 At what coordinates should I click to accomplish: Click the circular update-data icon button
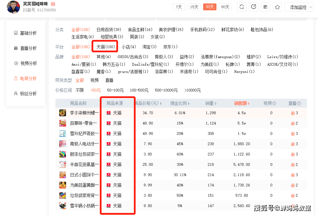pos(254,7)
